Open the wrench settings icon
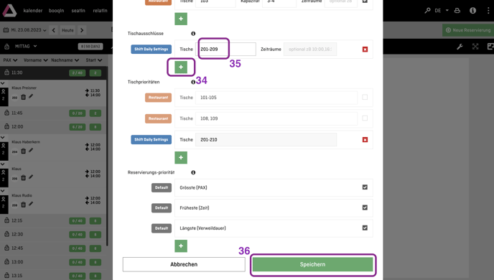494x280 pixels. pyautogui.click(x=460, y=47)
